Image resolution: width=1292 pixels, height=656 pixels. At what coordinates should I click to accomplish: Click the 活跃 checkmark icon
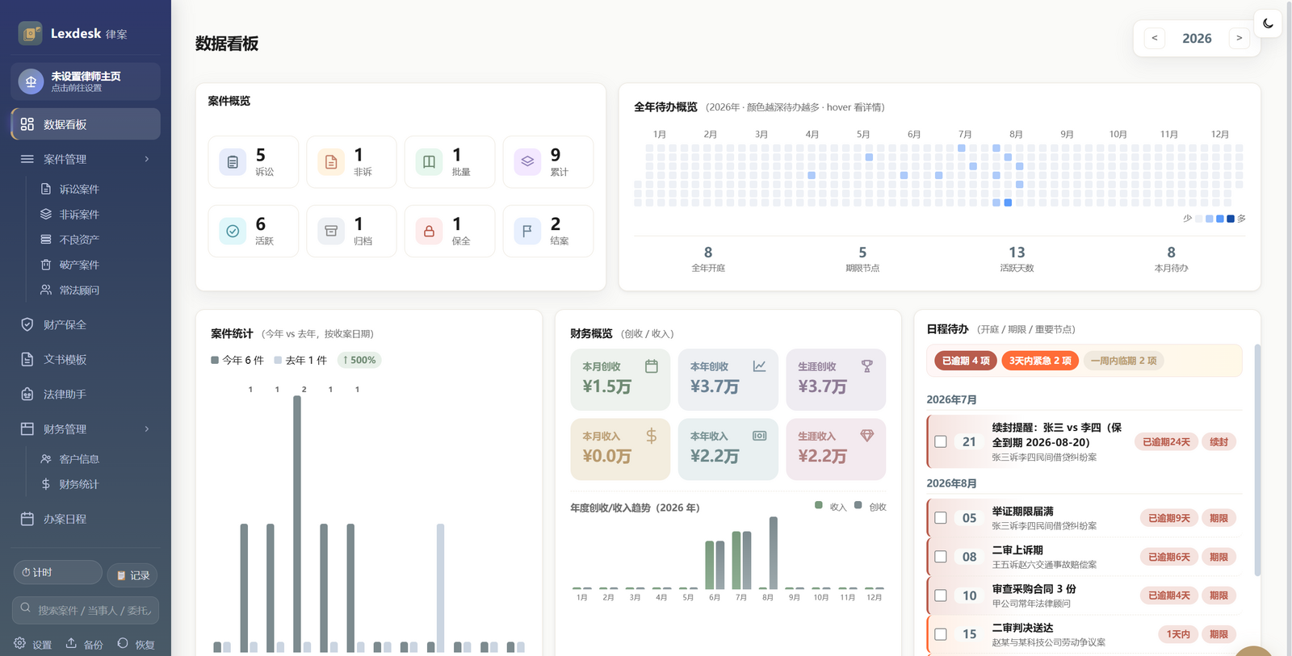(233, 231)
